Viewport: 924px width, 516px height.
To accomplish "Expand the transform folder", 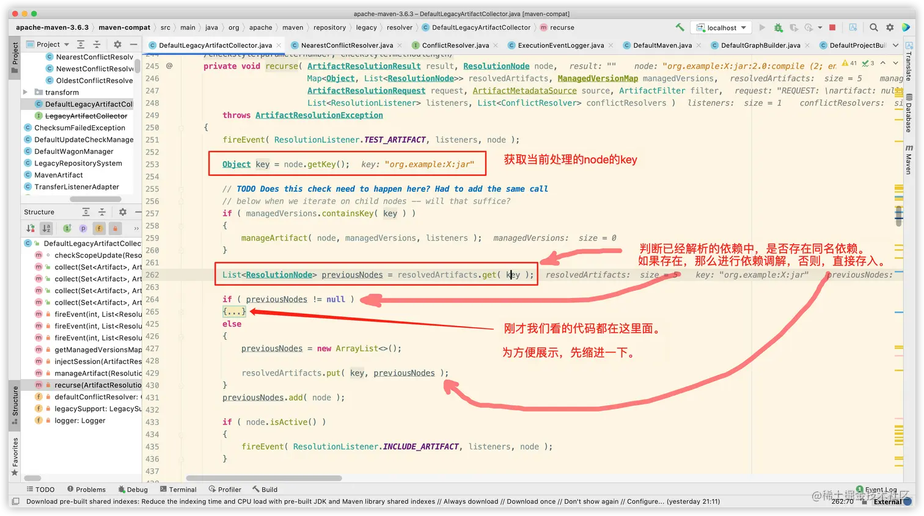I will pos(25,92).
